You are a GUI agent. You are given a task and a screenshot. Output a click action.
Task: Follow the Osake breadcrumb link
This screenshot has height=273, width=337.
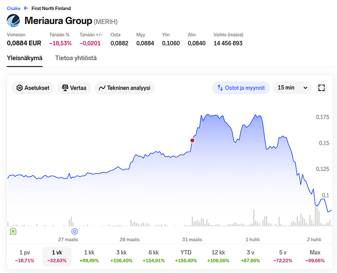pyautogui.click(x=14, y=8)
